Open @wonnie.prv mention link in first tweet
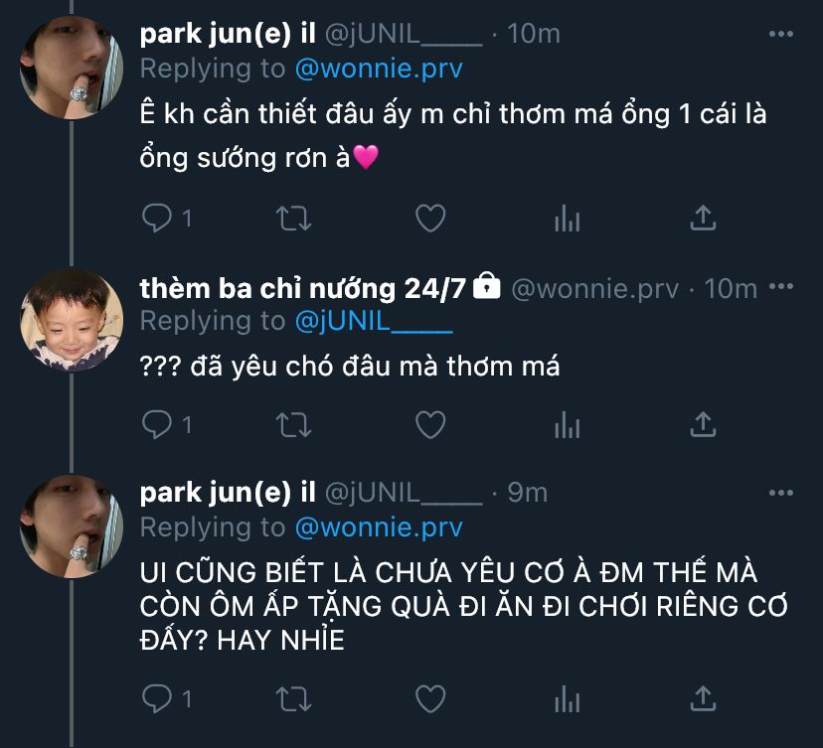823x748 pixels. (x=378, y=69)
